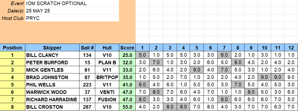Click the FUSION hull cell

(x=107, y=100)
